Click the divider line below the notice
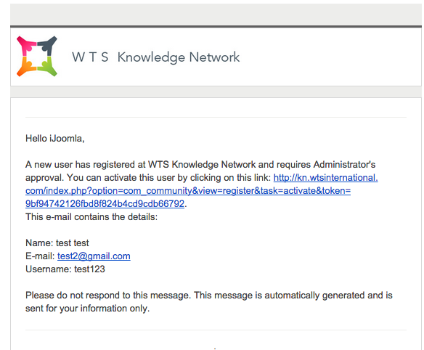 [x=216, y=330]
